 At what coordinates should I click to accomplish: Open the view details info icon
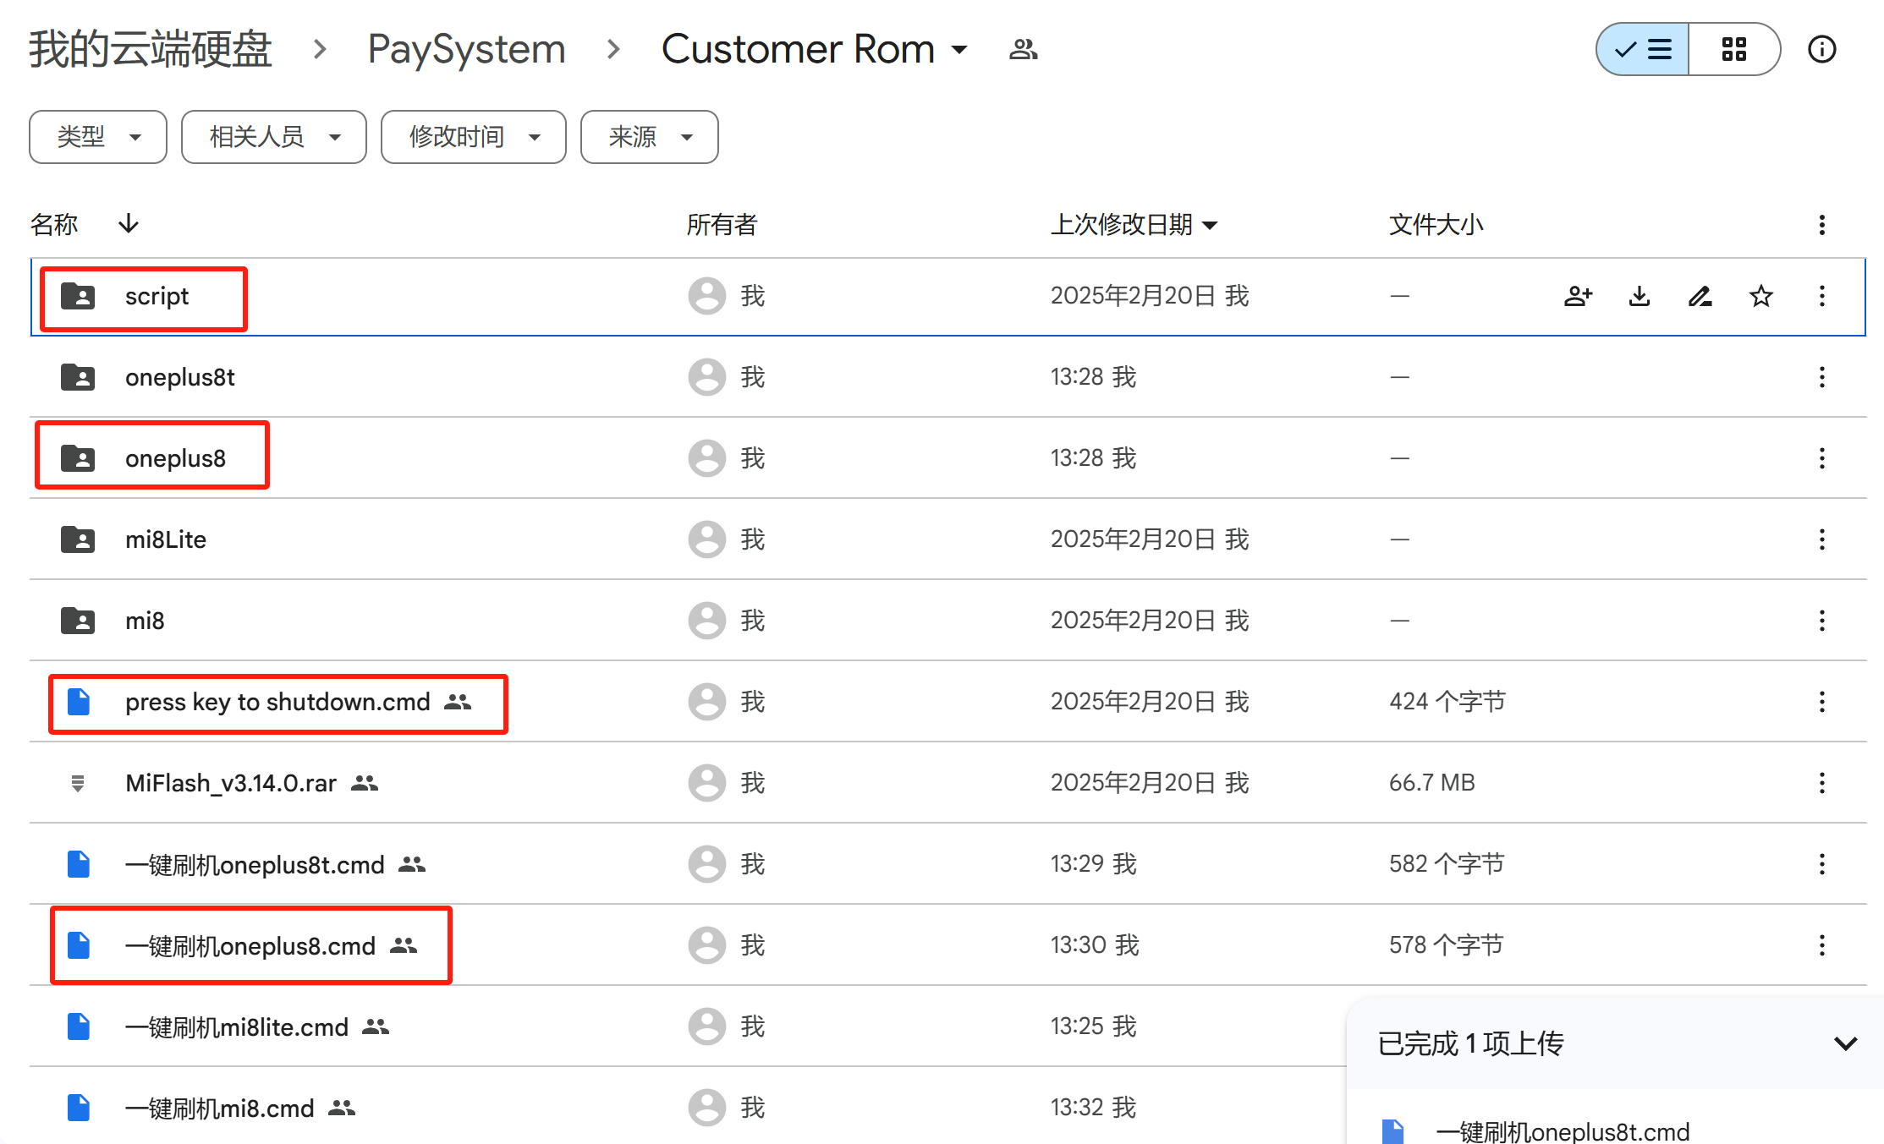tap(1821, 49)
